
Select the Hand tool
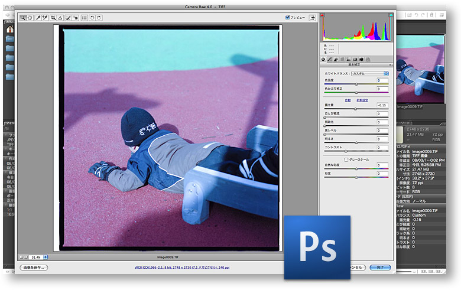click(x=30, y=18)
